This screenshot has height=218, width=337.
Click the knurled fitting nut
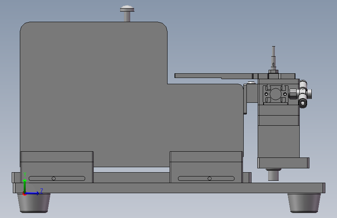point(293,94)
